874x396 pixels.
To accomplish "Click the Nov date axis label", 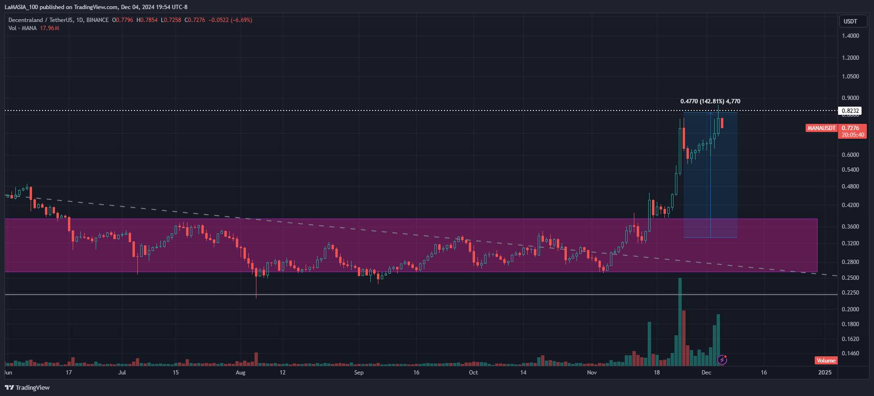I will click(592, 373).
